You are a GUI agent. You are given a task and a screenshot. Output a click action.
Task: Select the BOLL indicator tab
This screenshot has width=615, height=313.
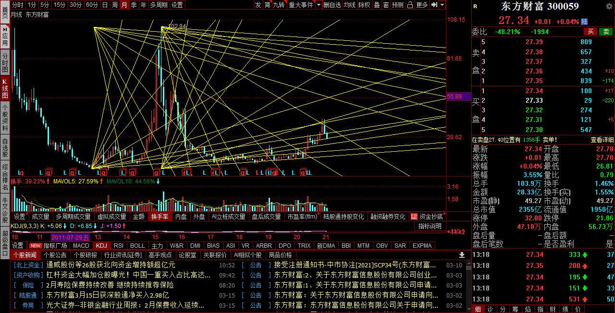click(x=137, y=245)
